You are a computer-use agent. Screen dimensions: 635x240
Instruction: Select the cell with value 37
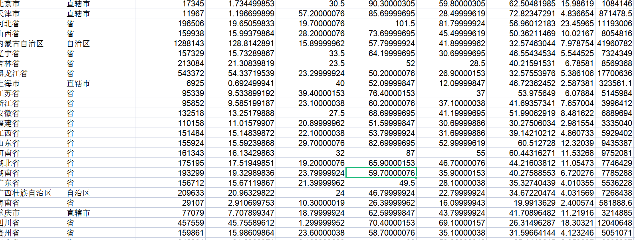[451, 93]
